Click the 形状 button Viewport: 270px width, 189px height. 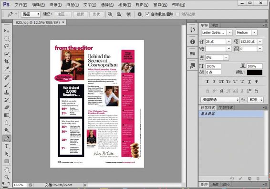pyautogui.click(x=97, y=14)
